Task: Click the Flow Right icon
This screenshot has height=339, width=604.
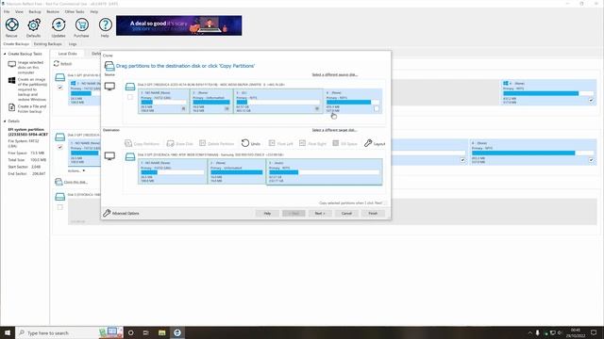Action: tap(302, 143)
